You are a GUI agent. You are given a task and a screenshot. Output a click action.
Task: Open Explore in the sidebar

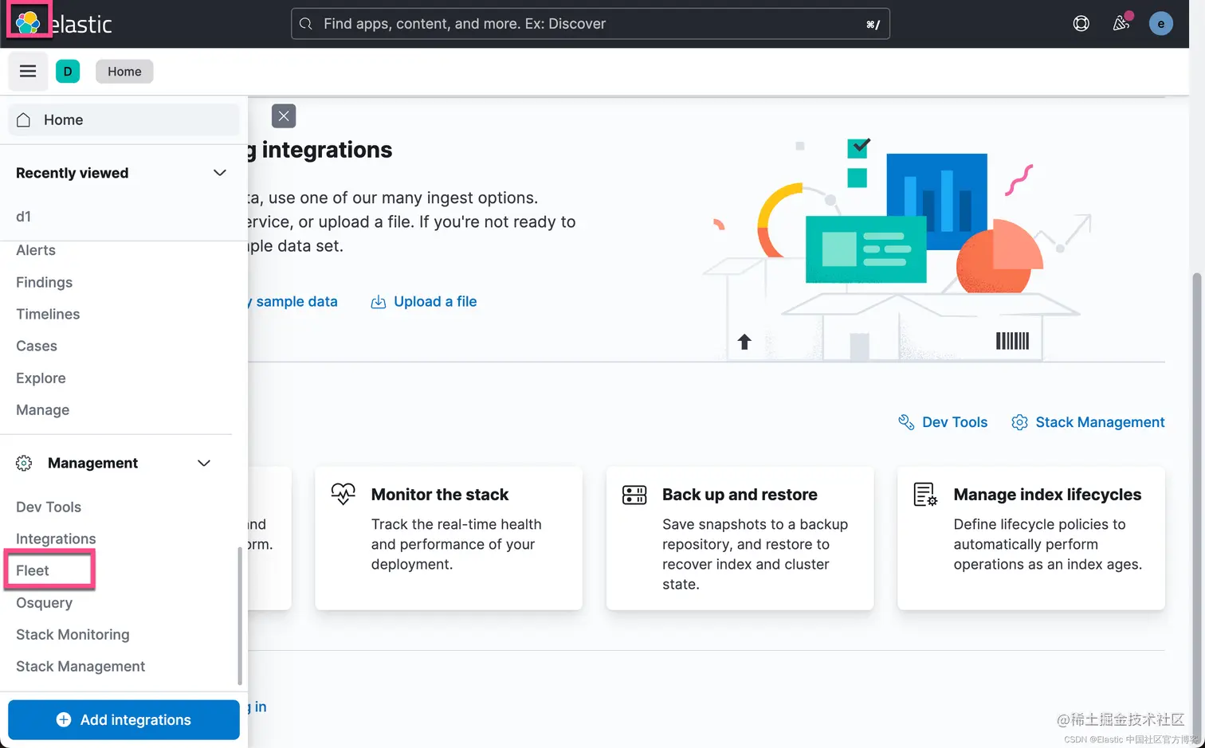pos(41,378)
